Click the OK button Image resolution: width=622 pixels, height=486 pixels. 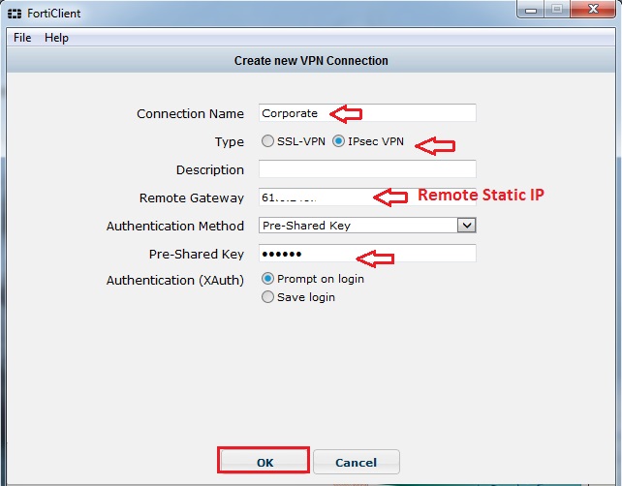(x=264, y=461)
